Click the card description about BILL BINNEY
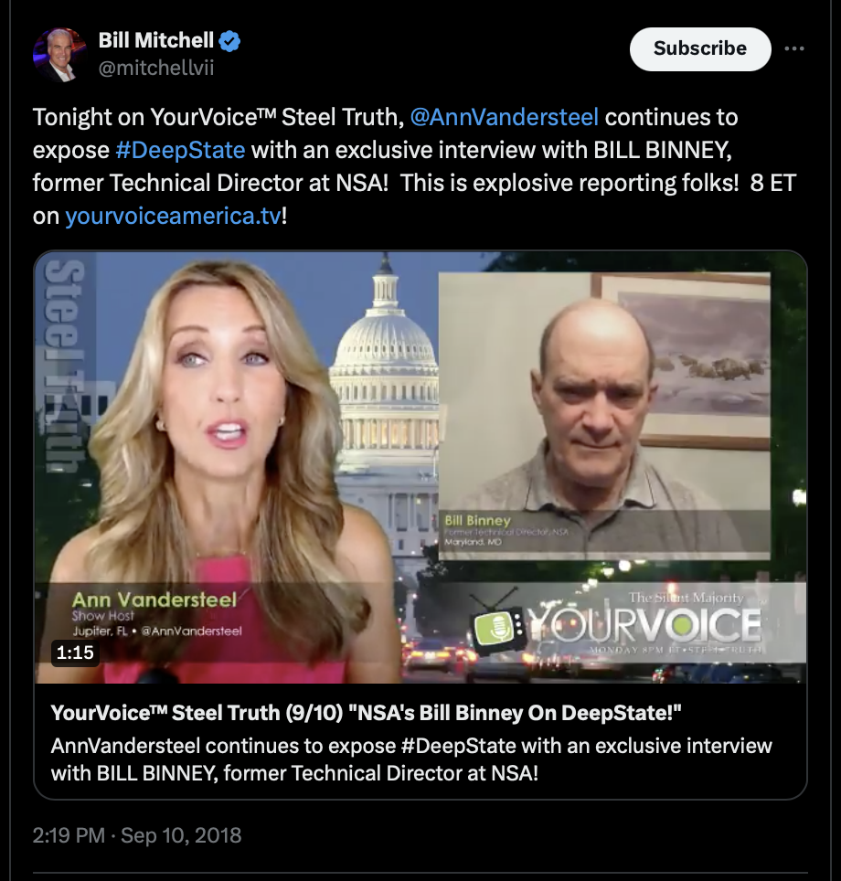 click(411, 759)
